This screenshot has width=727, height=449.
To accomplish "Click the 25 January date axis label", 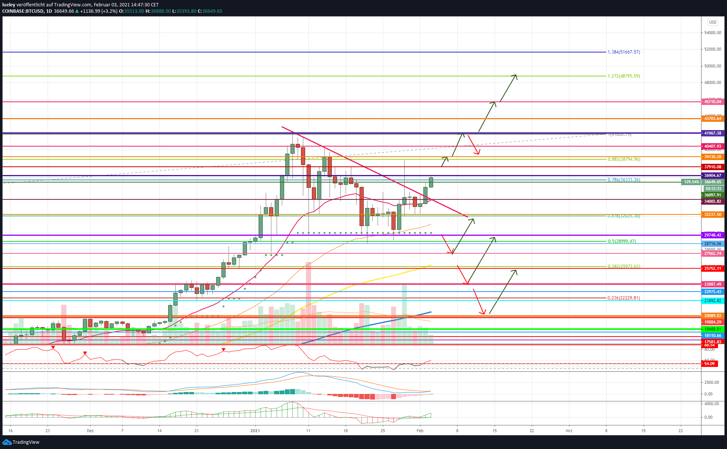I will (383, 431).
